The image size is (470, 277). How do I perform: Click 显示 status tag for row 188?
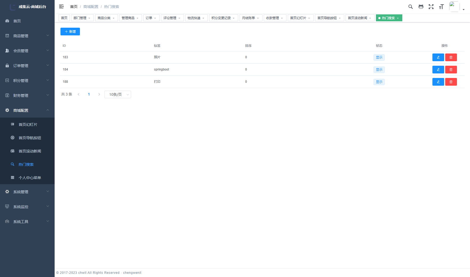pyautogui.click(x=379, y=82)
